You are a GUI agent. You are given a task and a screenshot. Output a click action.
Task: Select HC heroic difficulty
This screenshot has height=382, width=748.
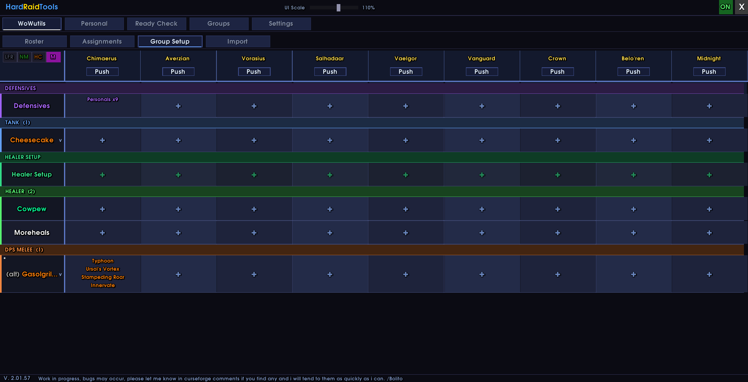tap(38, 57)
